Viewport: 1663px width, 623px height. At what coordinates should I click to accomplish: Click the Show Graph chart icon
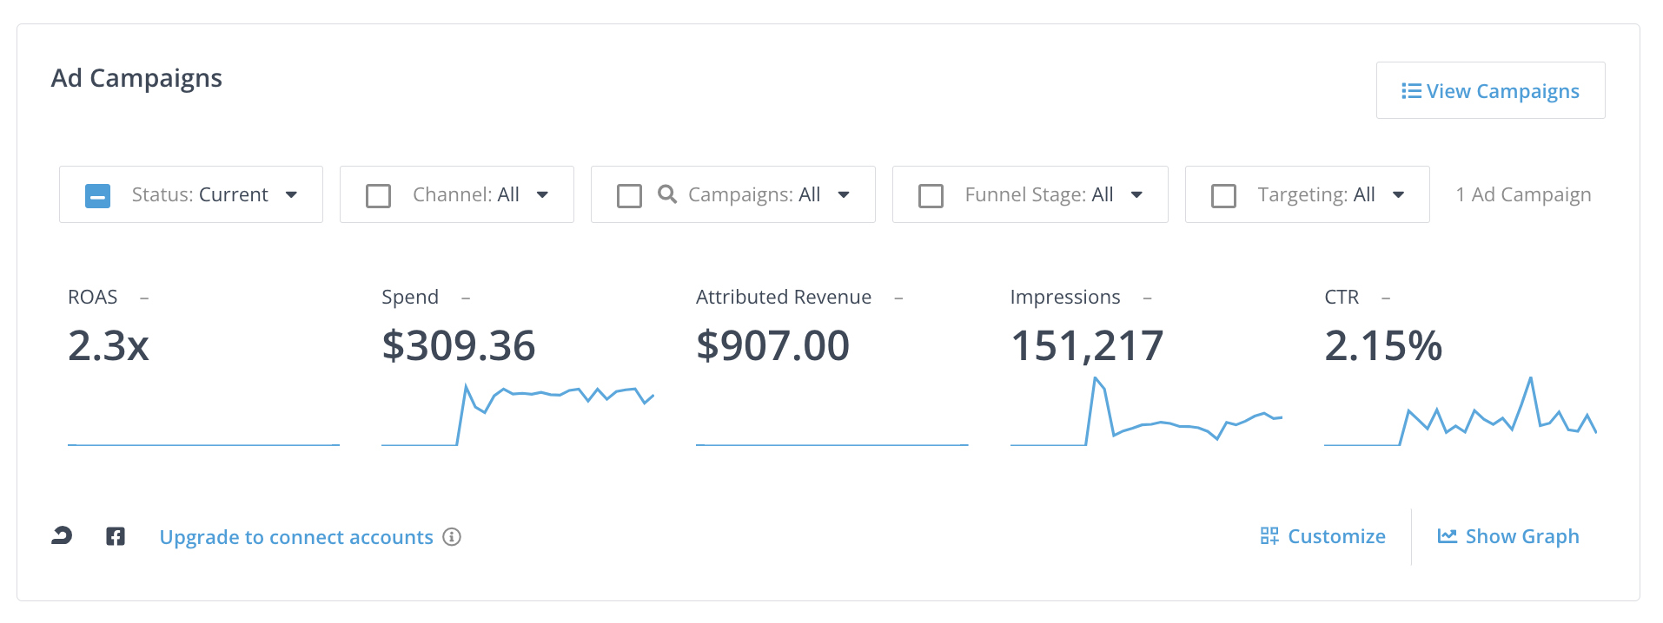click(1447, 536)
